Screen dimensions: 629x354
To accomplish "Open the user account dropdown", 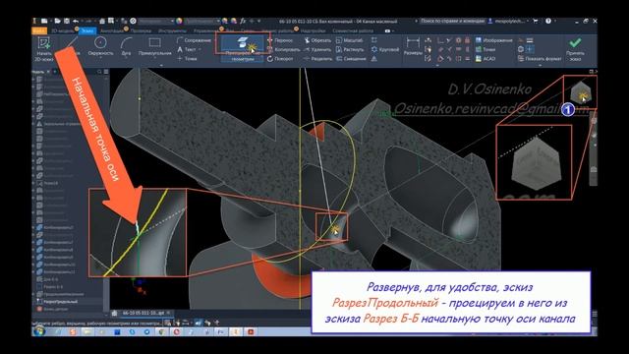I will pyautogui.click(x=507, y=21).
